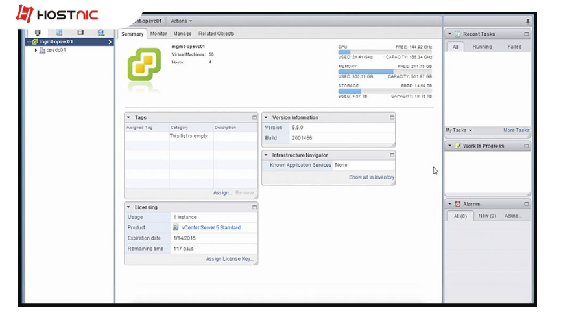Click the build number 2001466
The width and height of the screenshot is (561, 316).
(302, 138)
